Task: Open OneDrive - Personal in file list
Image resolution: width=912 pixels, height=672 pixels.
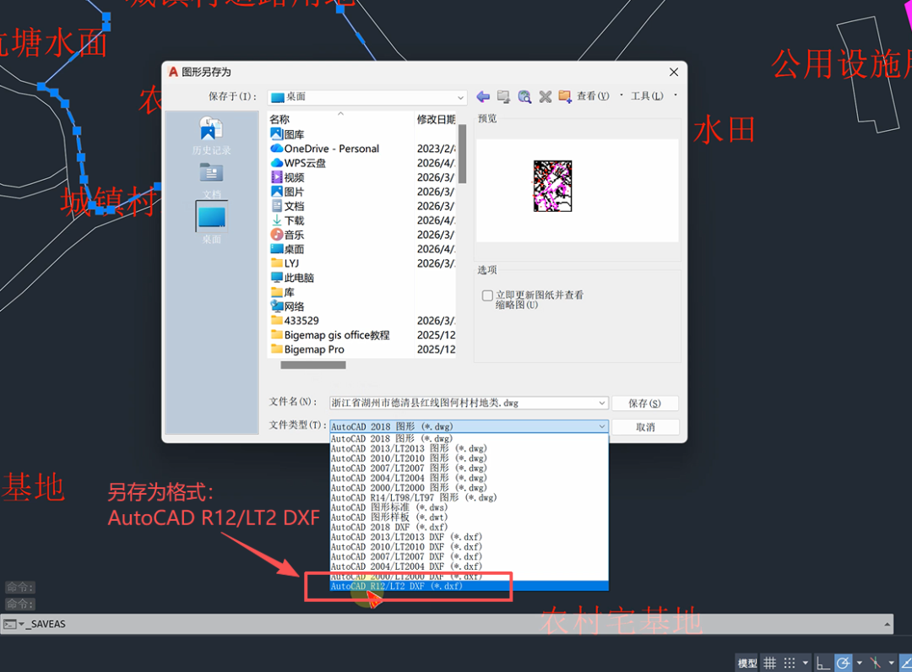Action: [324, 149]
